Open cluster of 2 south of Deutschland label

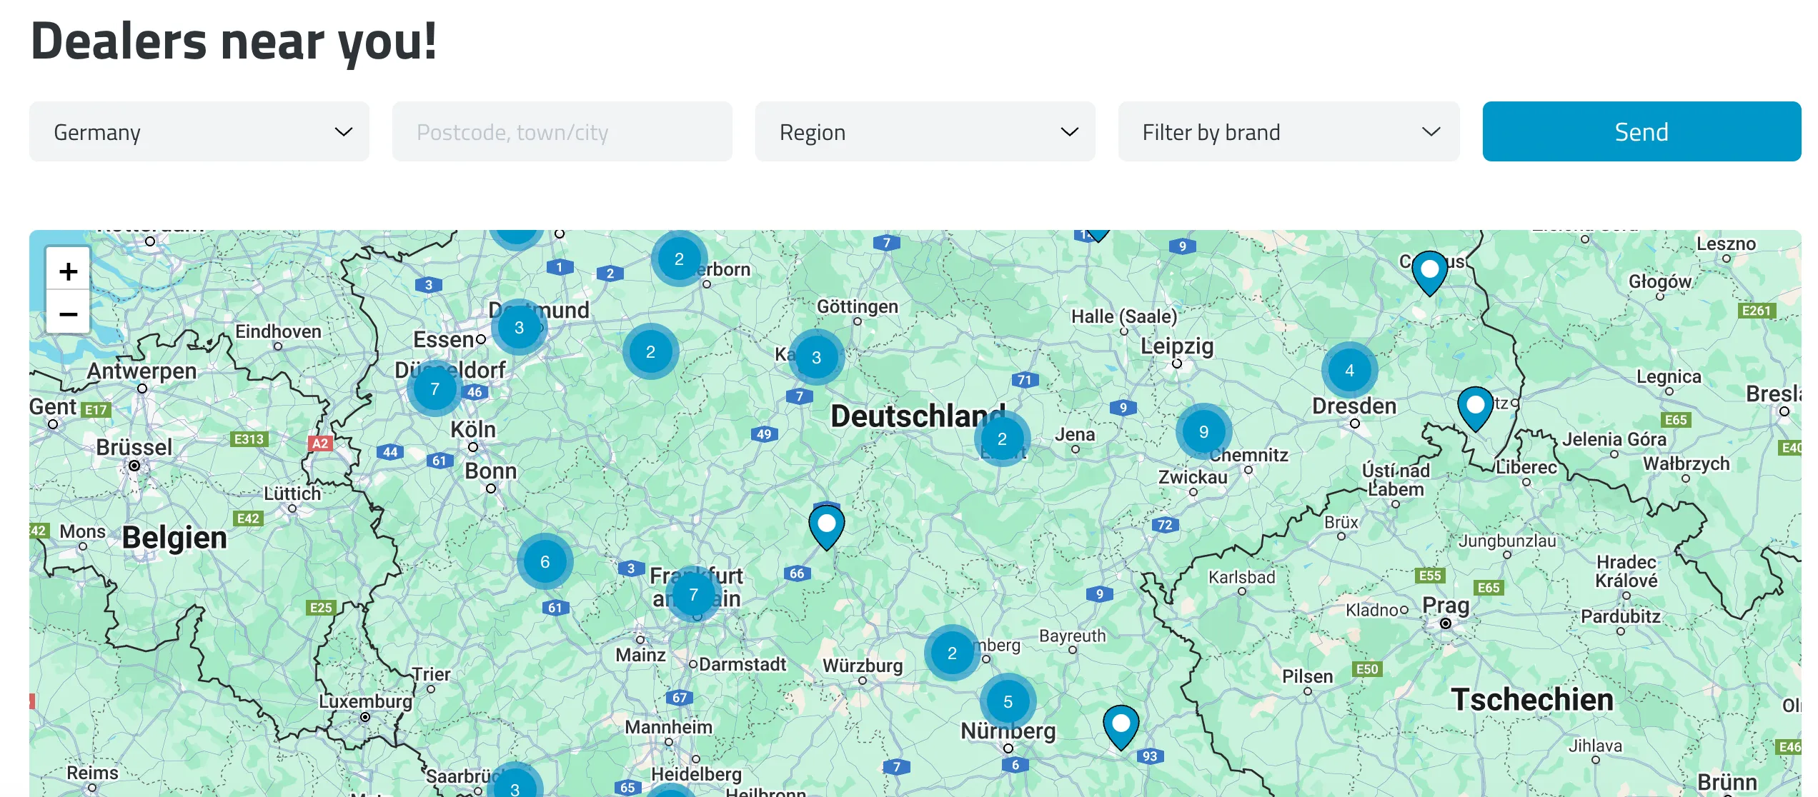click(x=1002, y=439)
